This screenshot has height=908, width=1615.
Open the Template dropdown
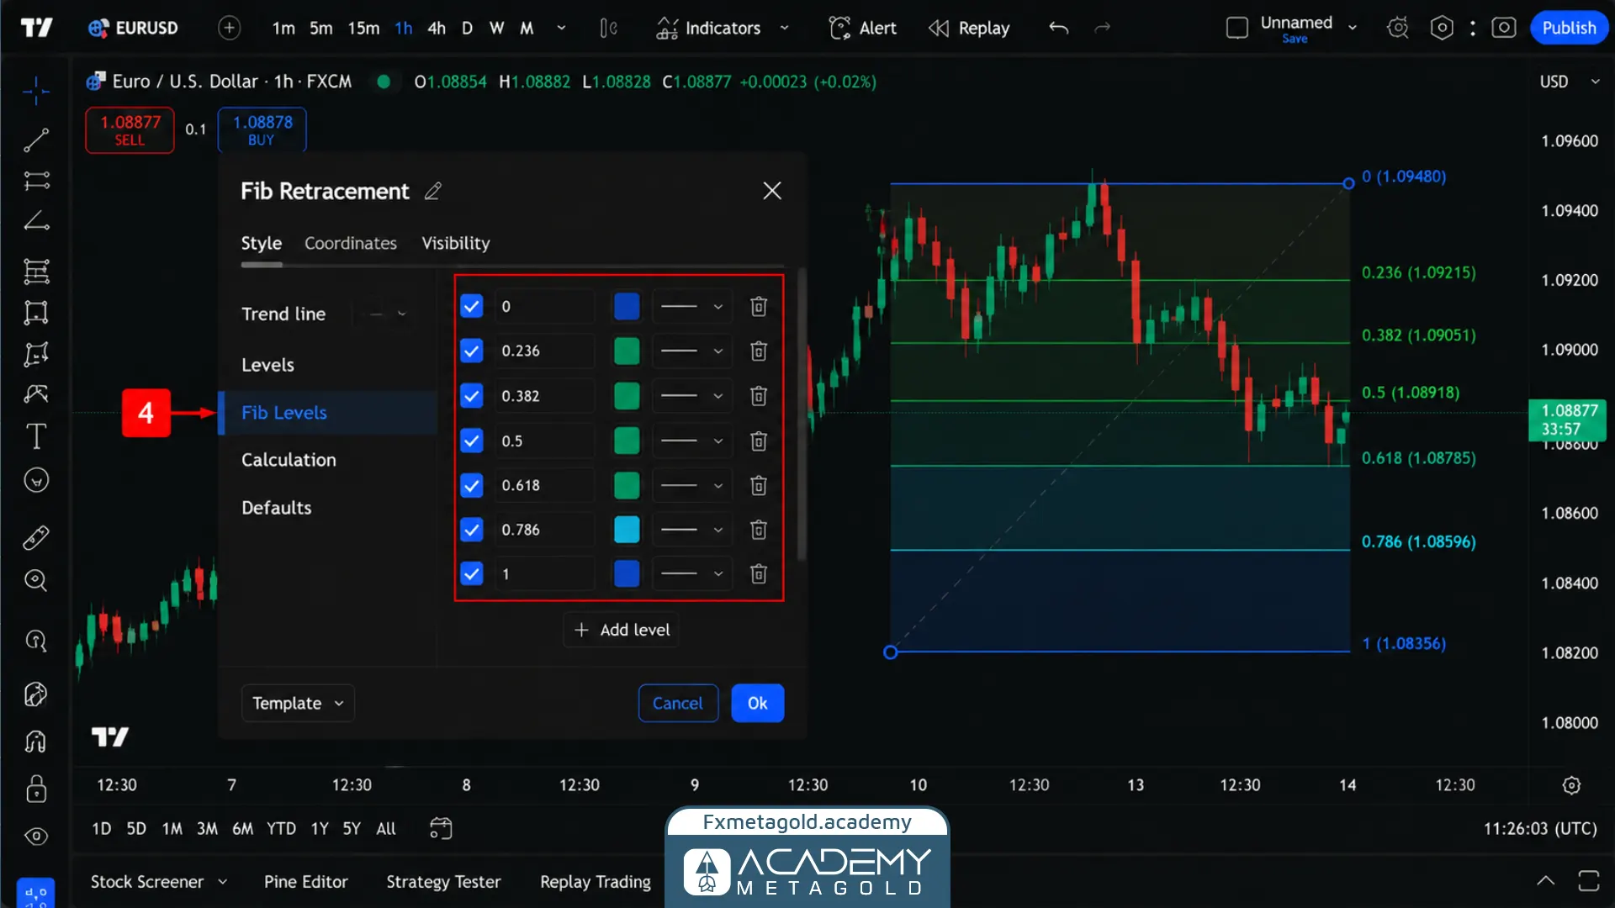pos(298,703)
